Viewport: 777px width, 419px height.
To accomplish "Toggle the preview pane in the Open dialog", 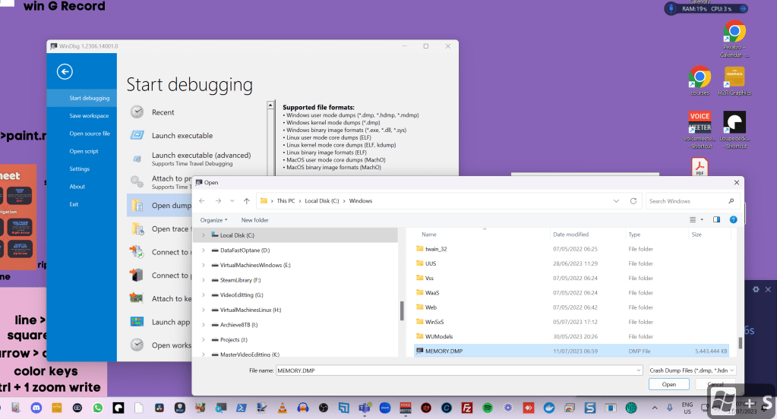I will (716, 219).
